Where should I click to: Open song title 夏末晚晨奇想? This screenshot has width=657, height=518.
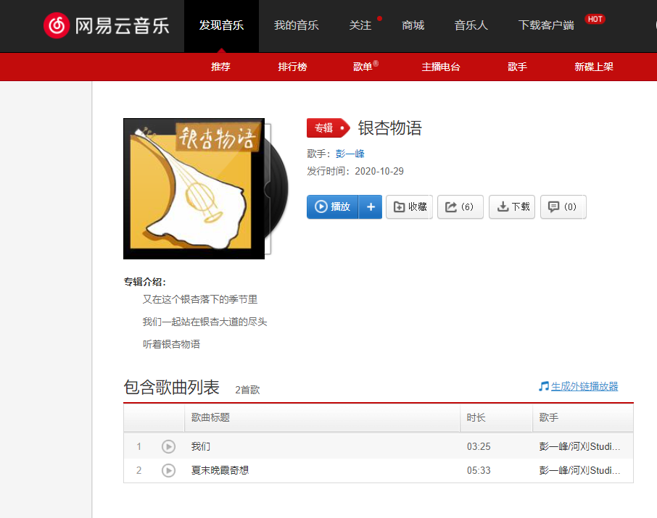tap(220, 471)
